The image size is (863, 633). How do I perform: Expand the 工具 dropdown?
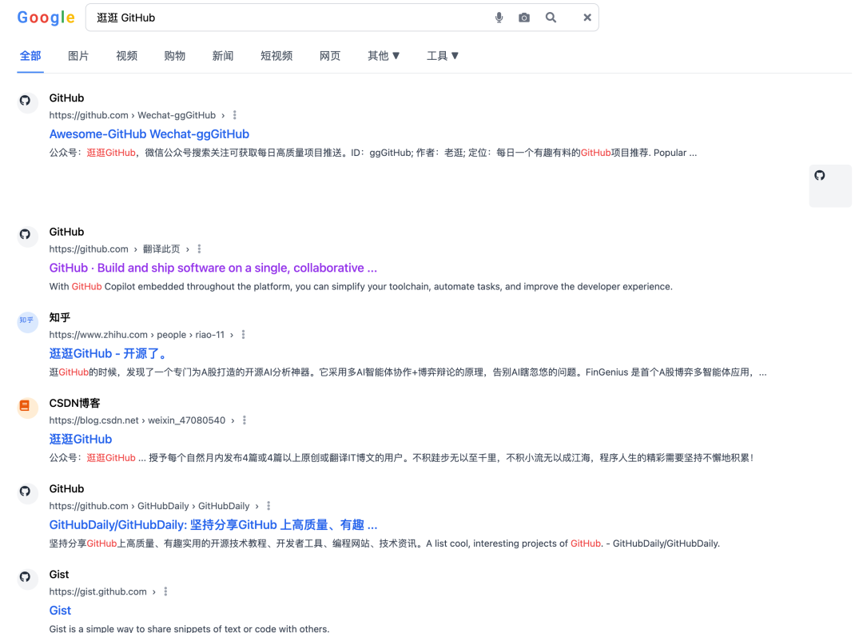pos(443,56)
